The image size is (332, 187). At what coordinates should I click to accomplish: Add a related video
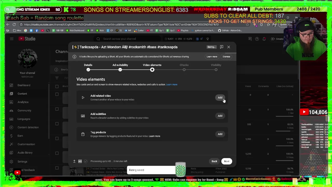click(x=220, y=98)
